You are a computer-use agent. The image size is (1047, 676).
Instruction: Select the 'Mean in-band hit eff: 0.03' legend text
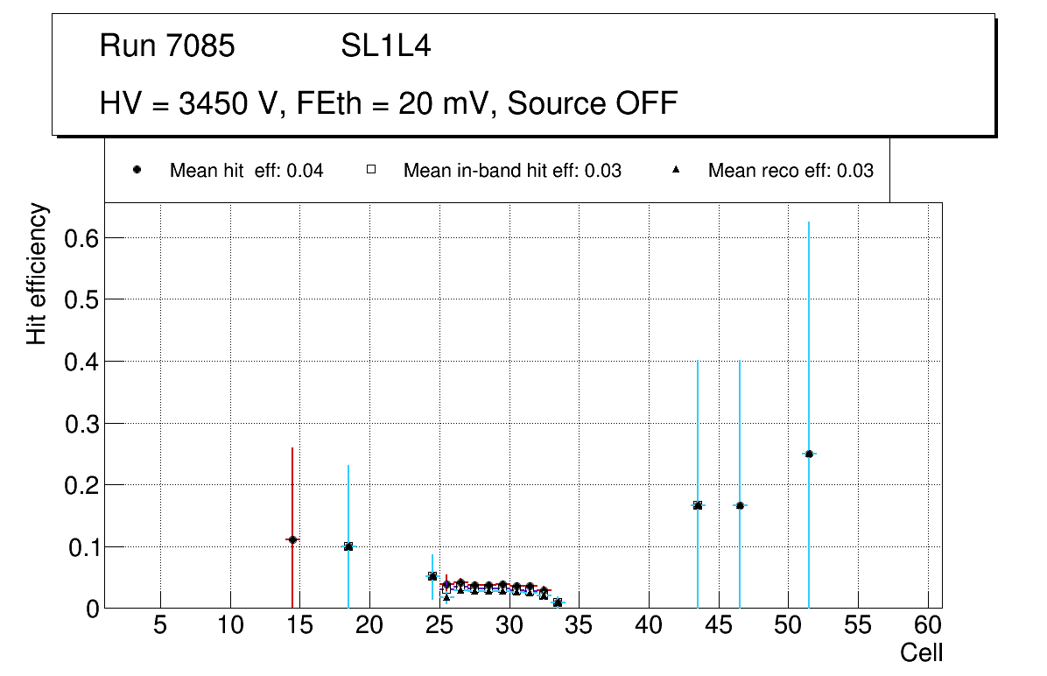[512, 171]
